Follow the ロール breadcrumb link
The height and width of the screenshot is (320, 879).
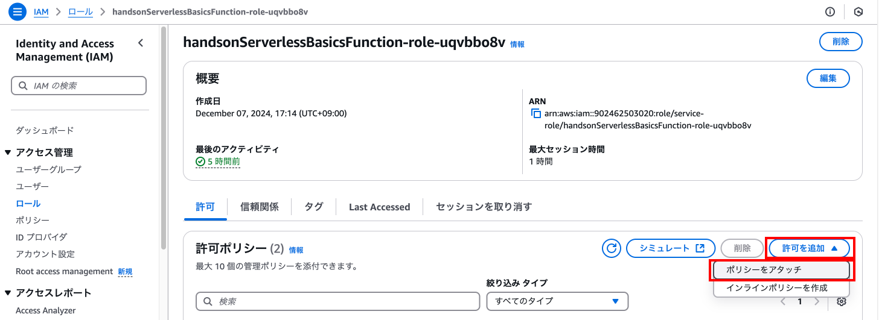80,11
